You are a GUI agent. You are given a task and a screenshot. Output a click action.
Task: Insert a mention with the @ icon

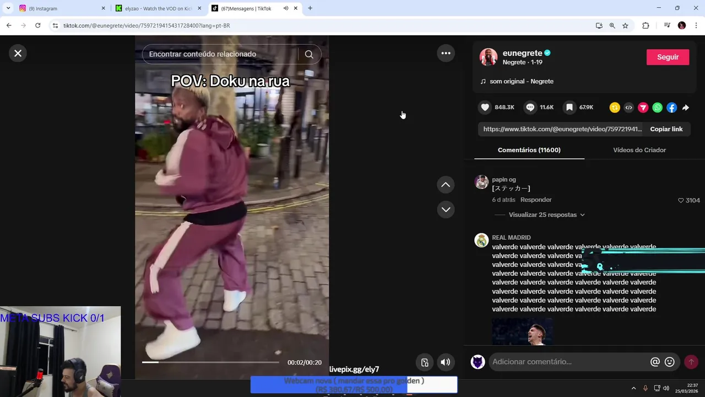pos(655,362)
